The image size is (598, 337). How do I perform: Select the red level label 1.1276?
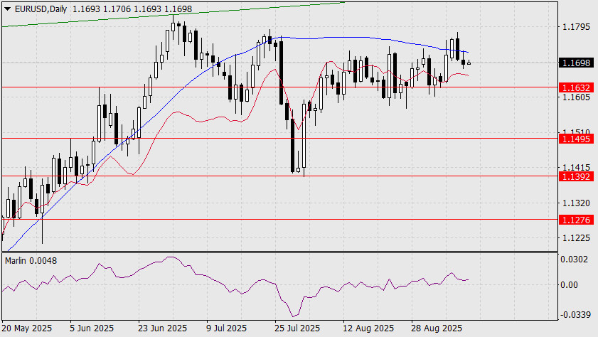click(576, 220)
